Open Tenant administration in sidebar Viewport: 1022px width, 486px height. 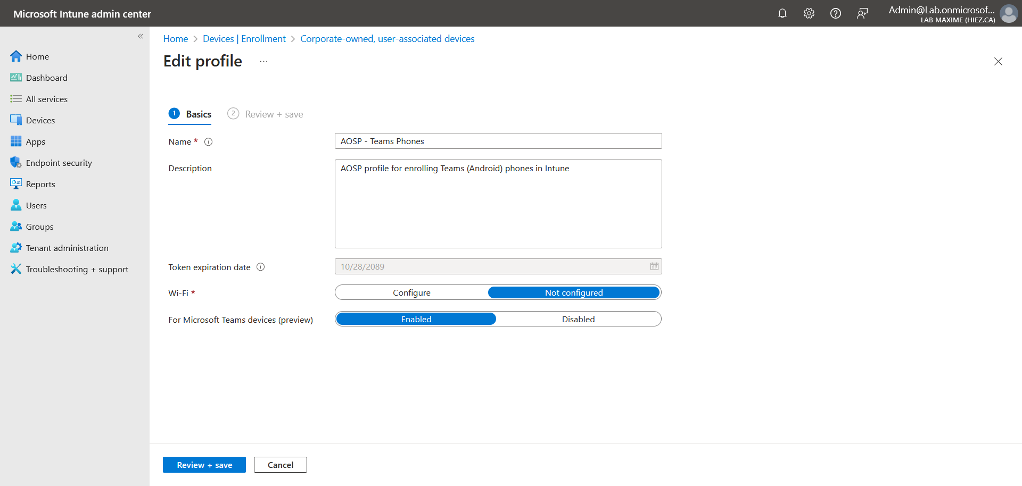[x=67, y=248]
